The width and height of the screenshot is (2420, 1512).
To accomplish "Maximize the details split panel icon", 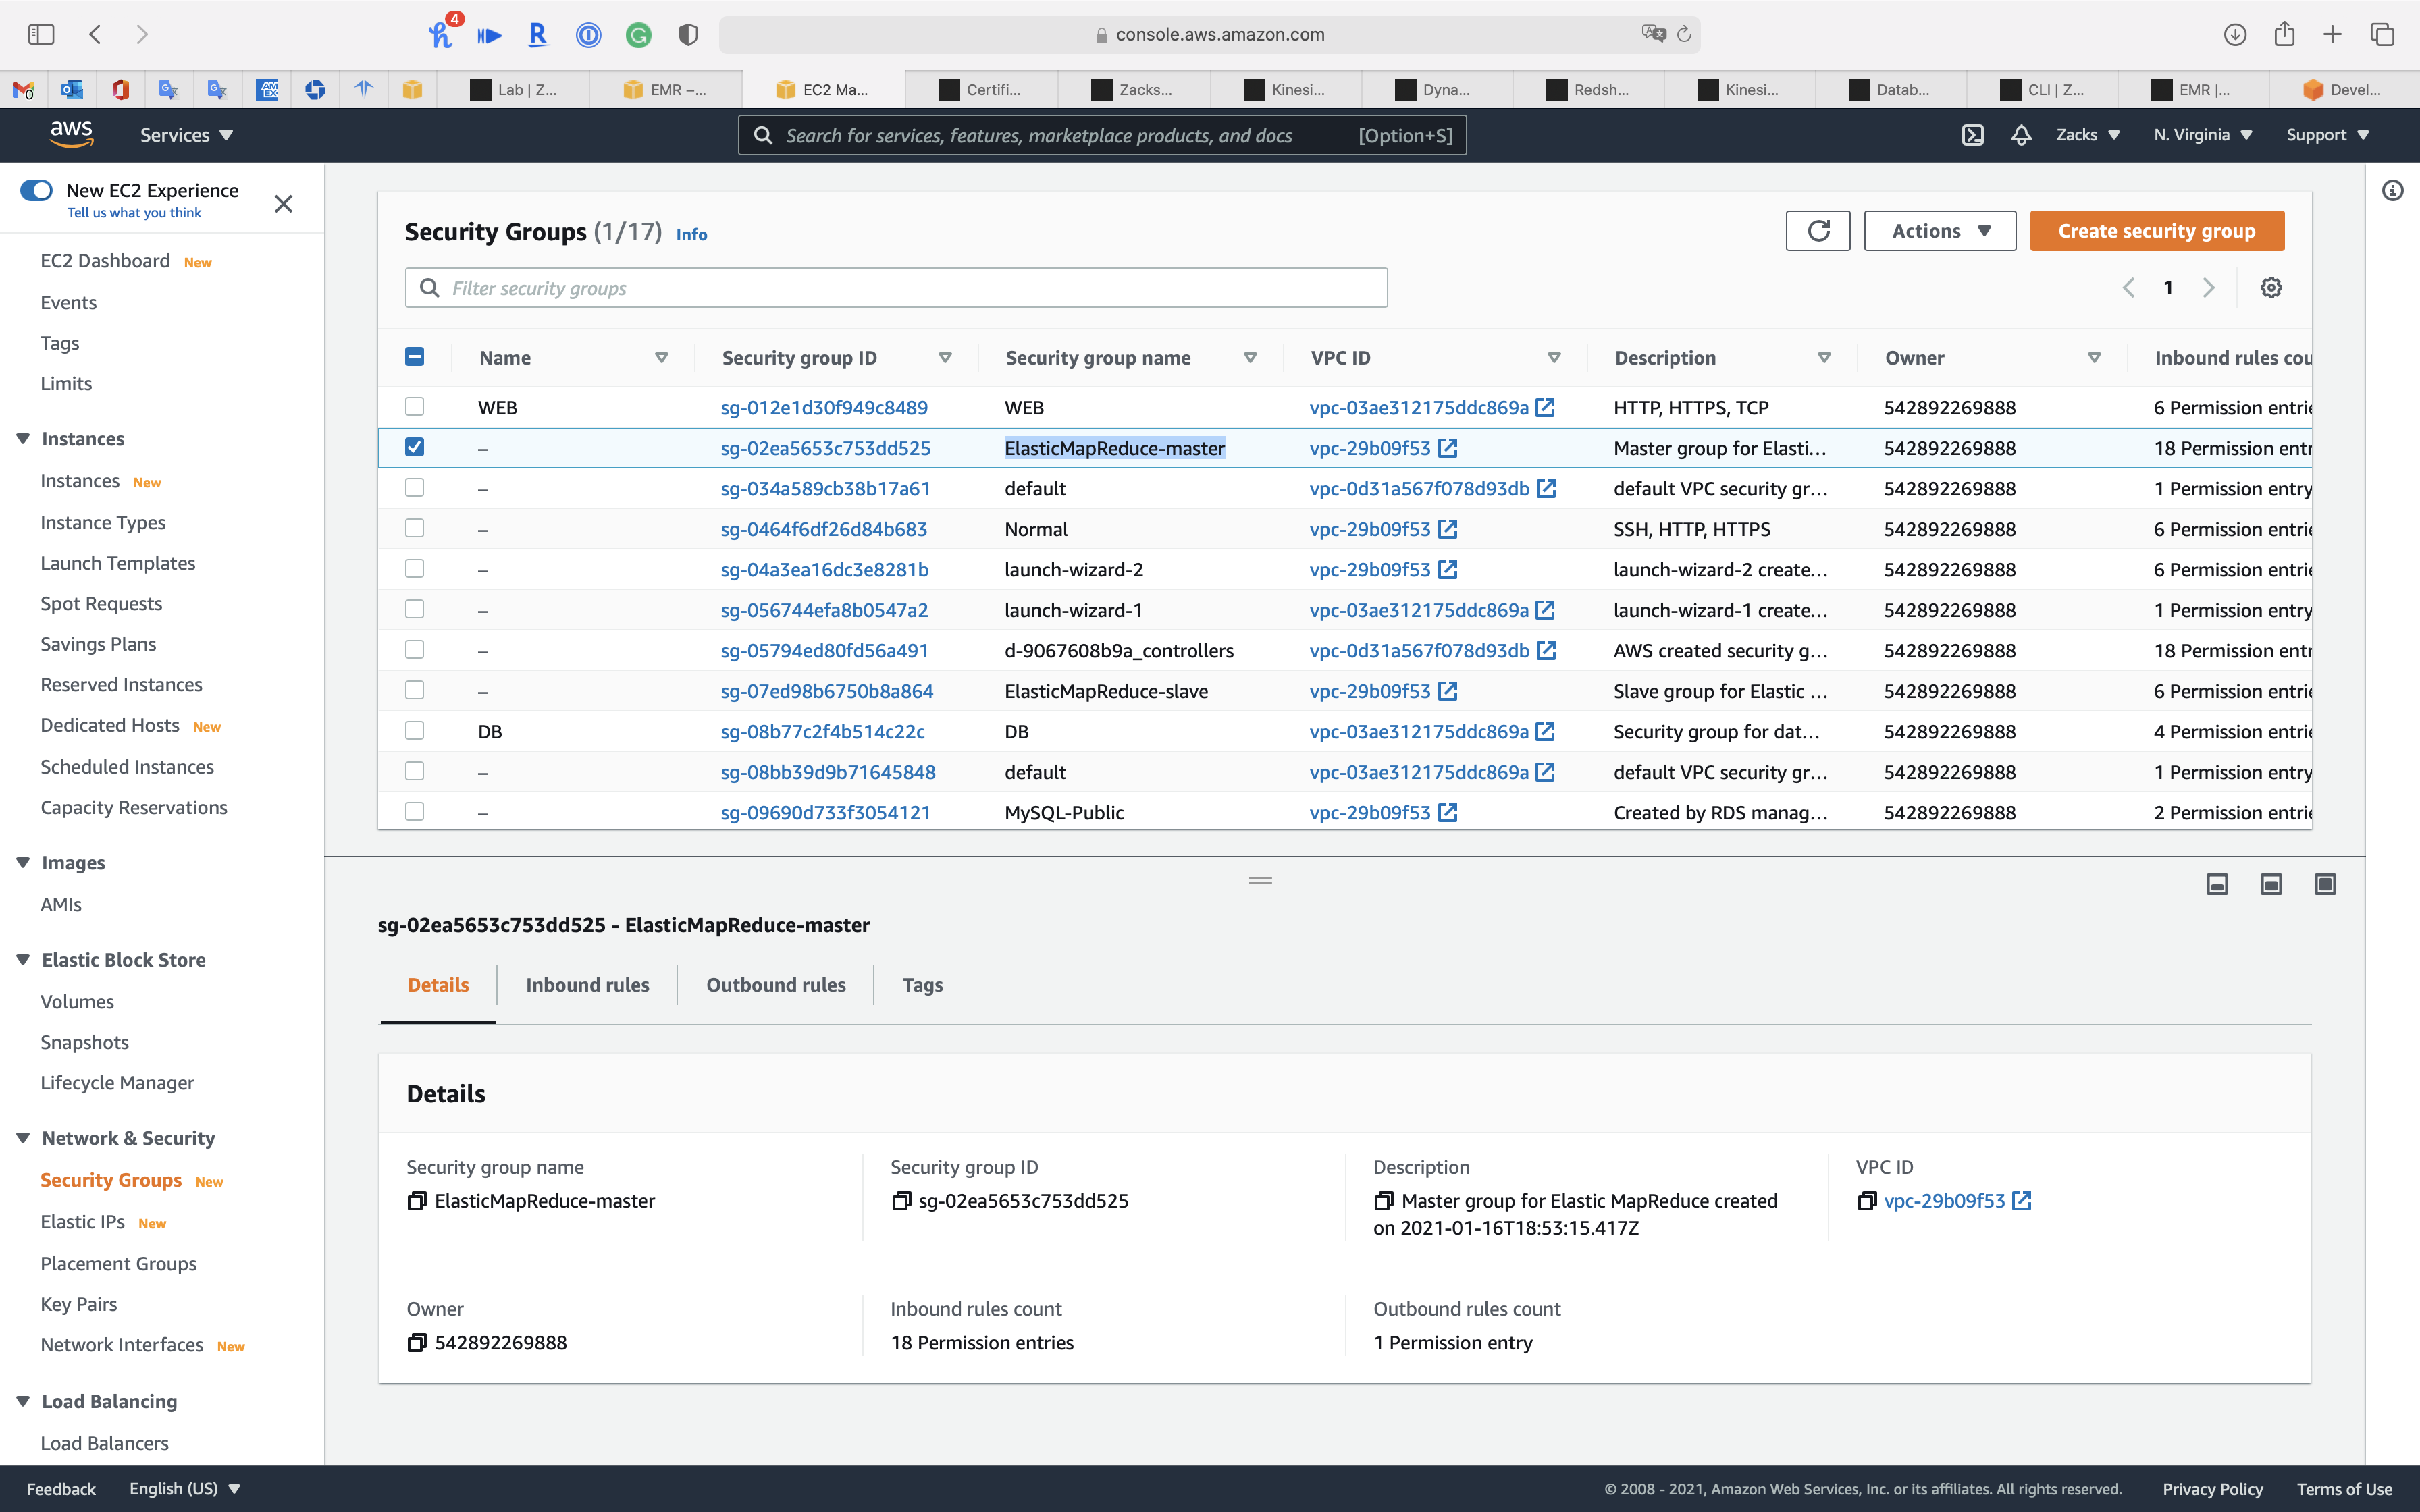I will [x=2325, y=884].
